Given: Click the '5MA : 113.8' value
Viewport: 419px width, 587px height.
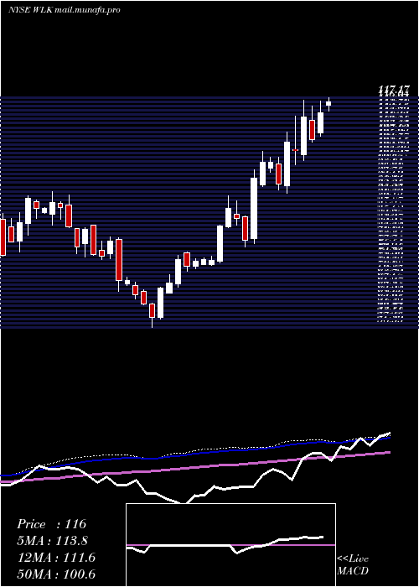Looking at the screenshot, I should coord(54,541).
